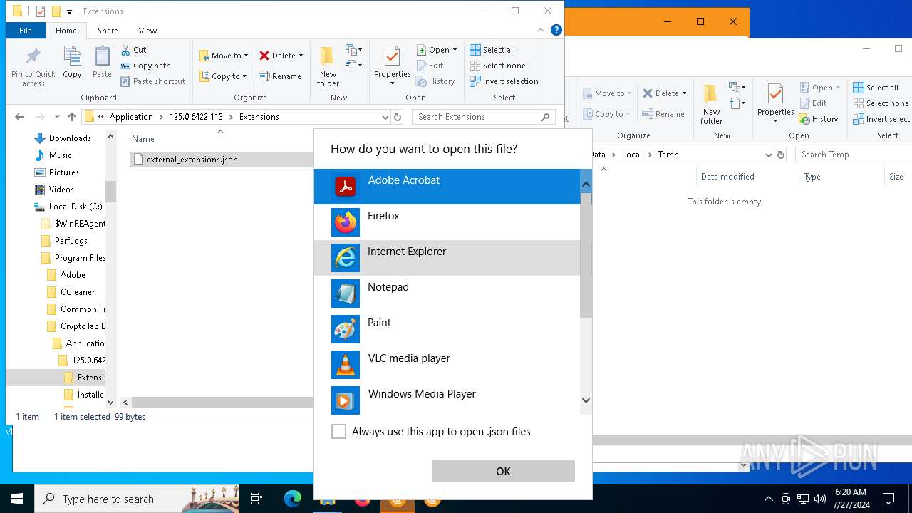
Task: Sort by the Name column header
Action: click(142, 139)
